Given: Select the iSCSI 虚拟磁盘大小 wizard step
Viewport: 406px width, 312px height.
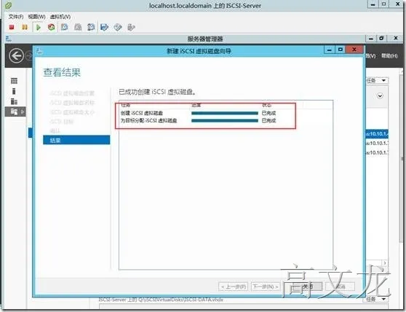Looking at the screenshot, I should tap(72, 112).
